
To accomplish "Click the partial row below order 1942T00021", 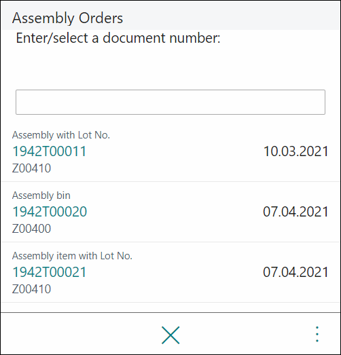I will point(170,307).
